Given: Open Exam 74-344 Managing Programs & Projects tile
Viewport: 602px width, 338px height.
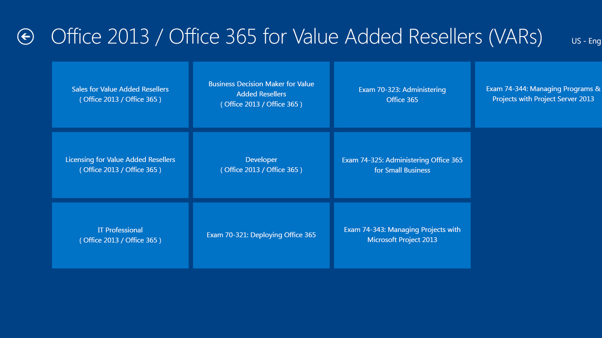Looking at the screenshot, I should (539, 95).
